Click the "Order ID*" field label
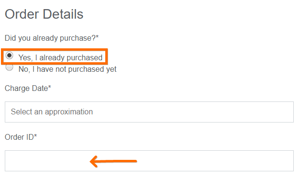The image size is (300, 179). [x=21, y=137]
